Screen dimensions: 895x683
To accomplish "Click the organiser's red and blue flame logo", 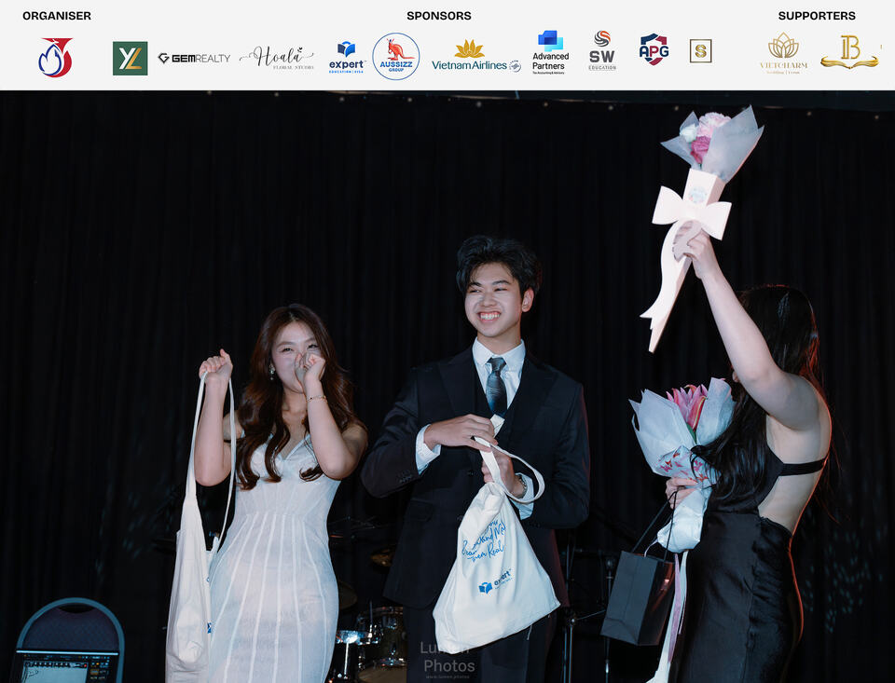I will [x=55, y=58].
